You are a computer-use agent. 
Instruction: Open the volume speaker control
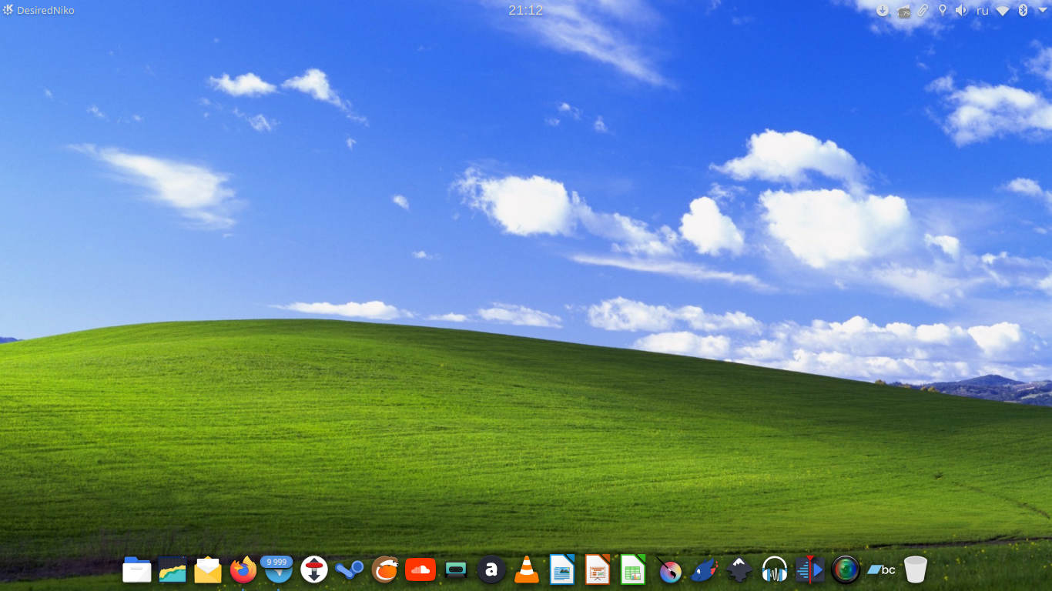tap(961, 10)
